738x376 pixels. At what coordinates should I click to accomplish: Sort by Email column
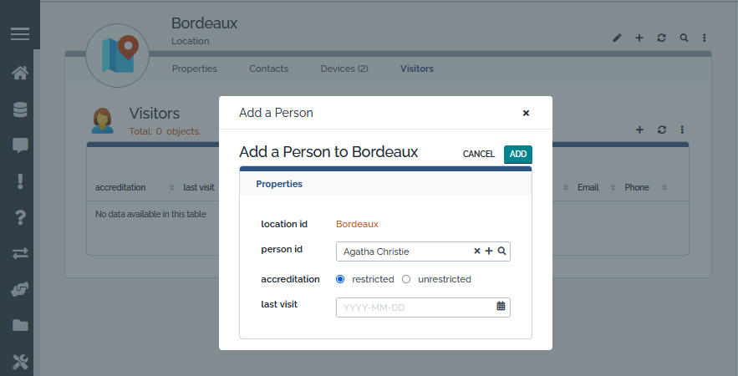588,187
